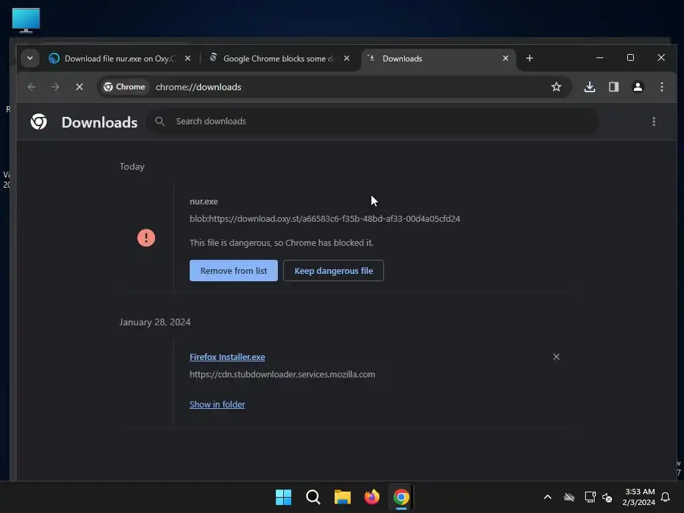Switch to the Download file nur.exe tab

click(115, 59)
